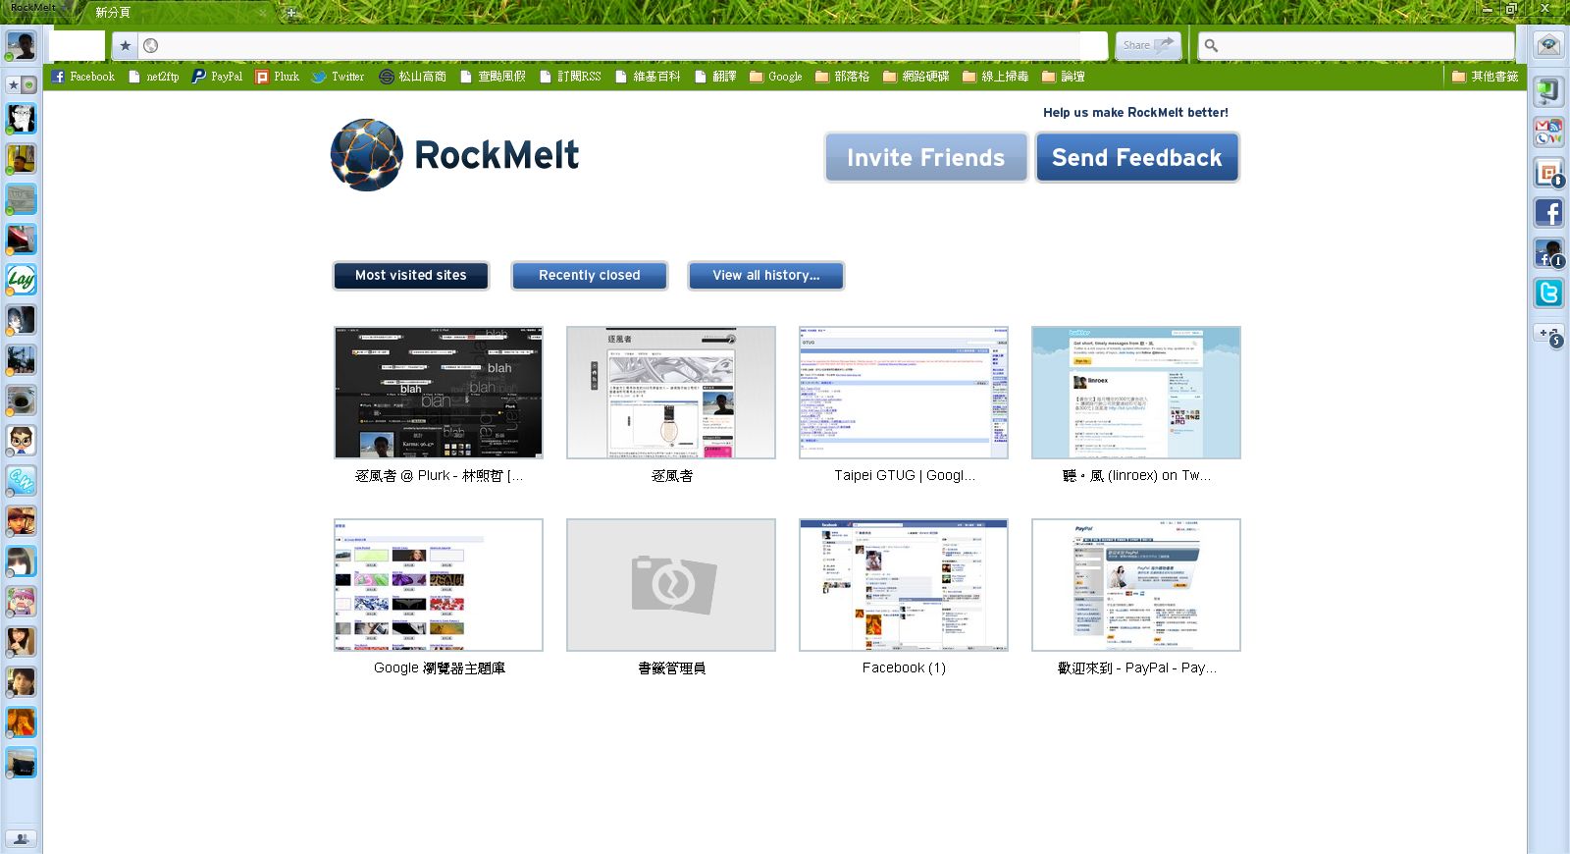Expand the 線上掃毒 bookmarks folder
The image size is (1570, 854).
[x=996, y=77]
